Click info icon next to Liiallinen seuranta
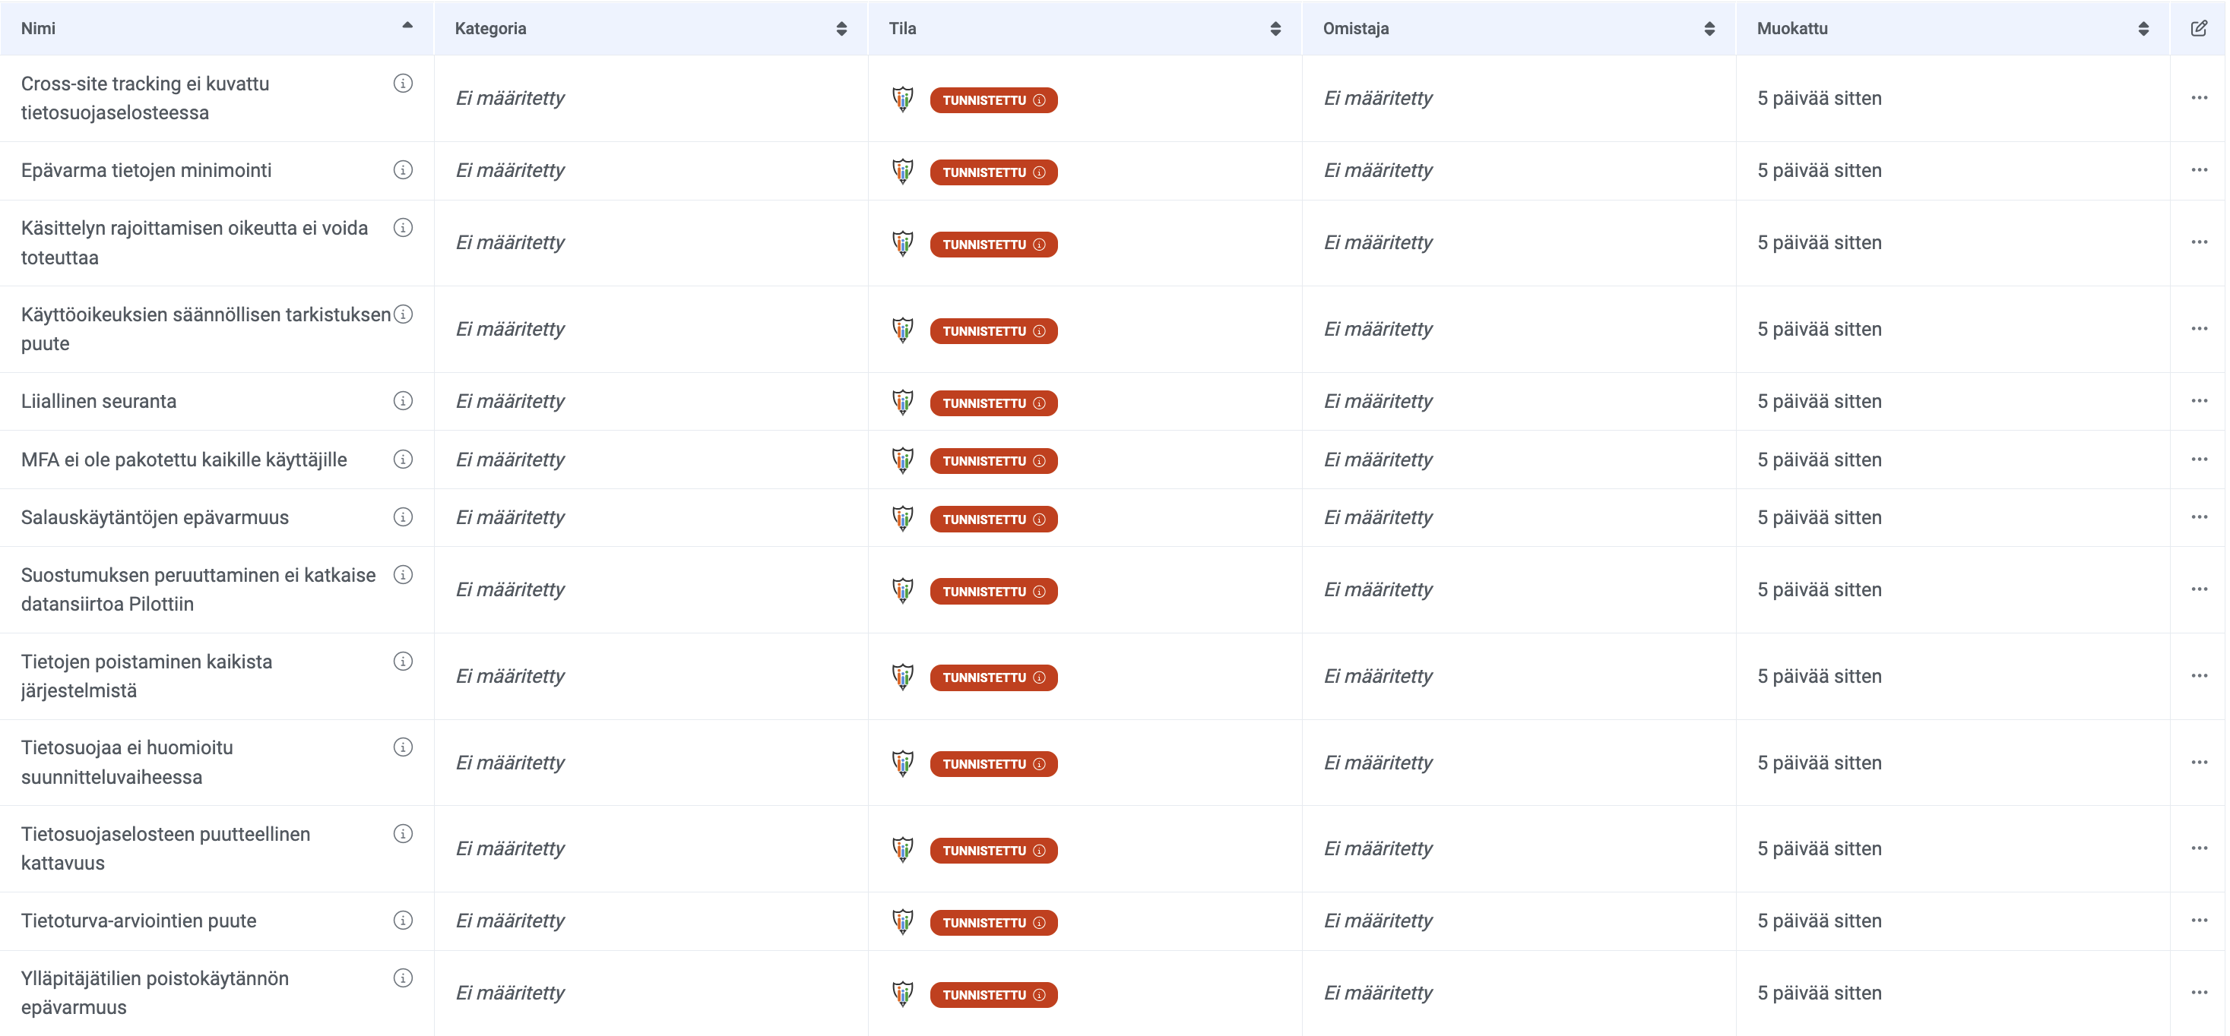 tap(403, 400)
